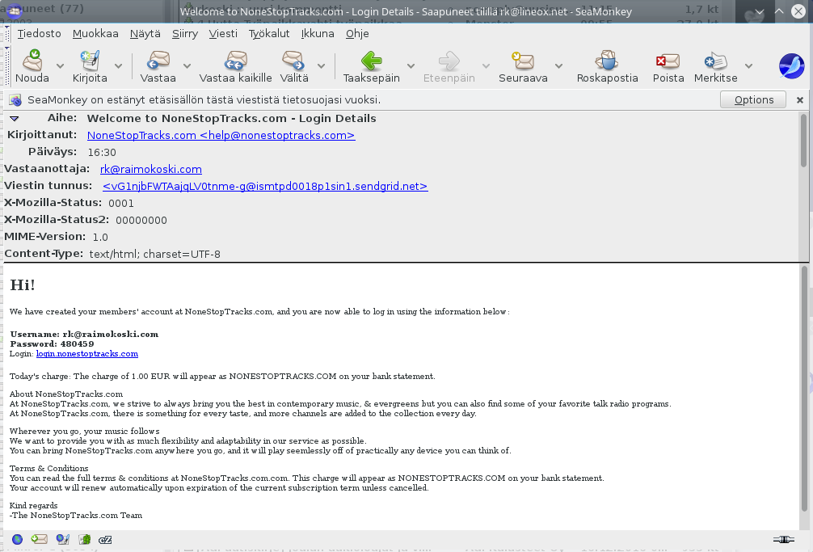Viewport: 813px width, 552px height.
Task: Click the sendgrid.net message ID link
Action: pos(265,186)
